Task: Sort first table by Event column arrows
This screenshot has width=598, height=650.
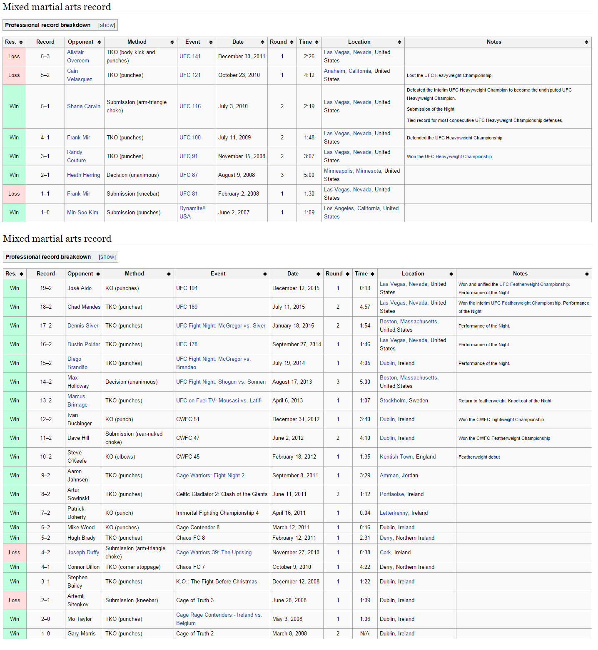Action: tap(211, 42)
